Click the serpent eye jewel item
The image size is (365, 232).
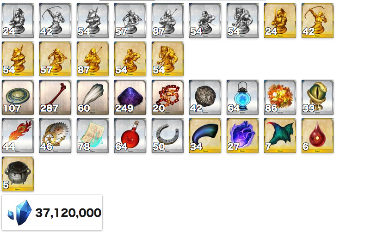[317, 97]
